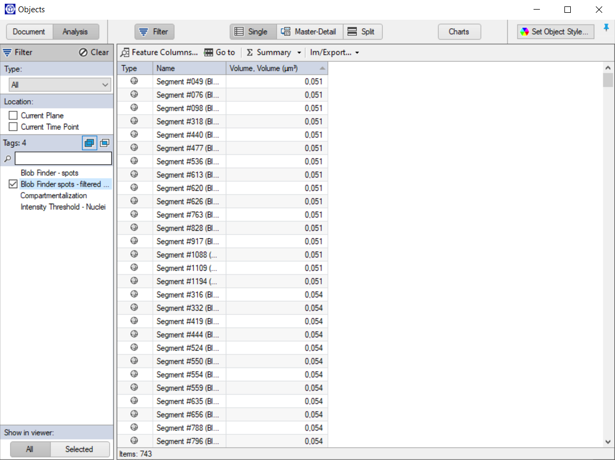
Task: Open Feature Columns dialog
Action: pyautogui.click(x=159, y=52)
